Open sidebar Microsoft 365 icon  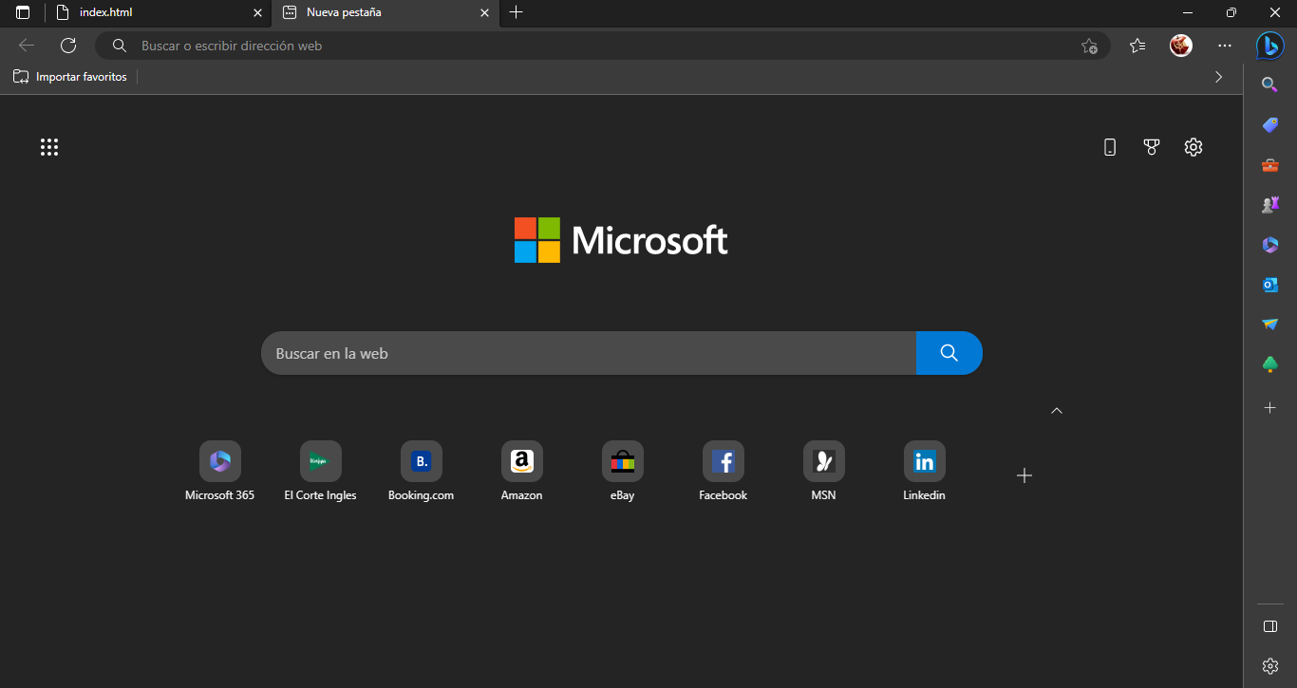pyautogui.click(x=1270, y=245)
